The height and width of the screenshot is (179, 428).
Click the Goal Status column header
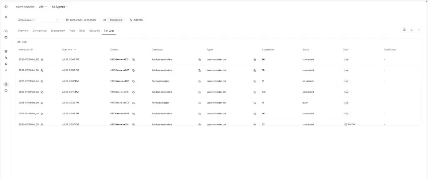[x=390, y=50]
